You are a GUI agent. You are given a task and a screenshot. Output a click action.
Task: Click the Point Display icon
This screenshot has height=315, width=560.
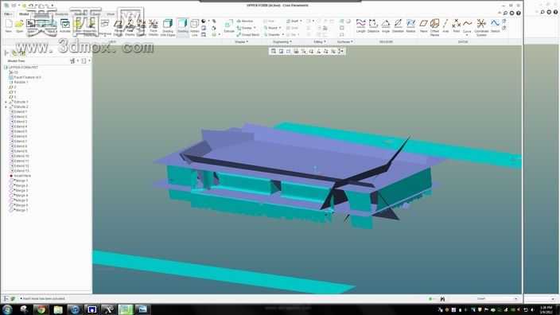tap(142, 27)
